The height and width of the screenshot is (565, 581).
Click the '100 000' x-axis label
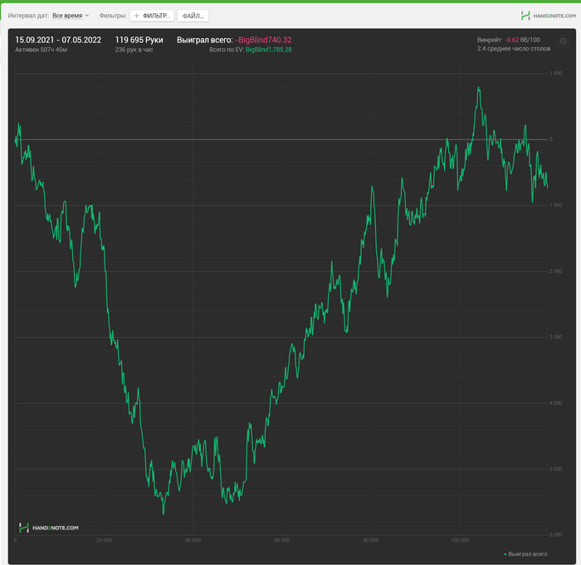pos(460,540)
